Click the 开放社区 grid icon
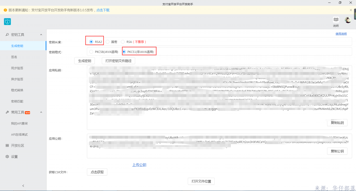356x191 pixels. (7, 146)
